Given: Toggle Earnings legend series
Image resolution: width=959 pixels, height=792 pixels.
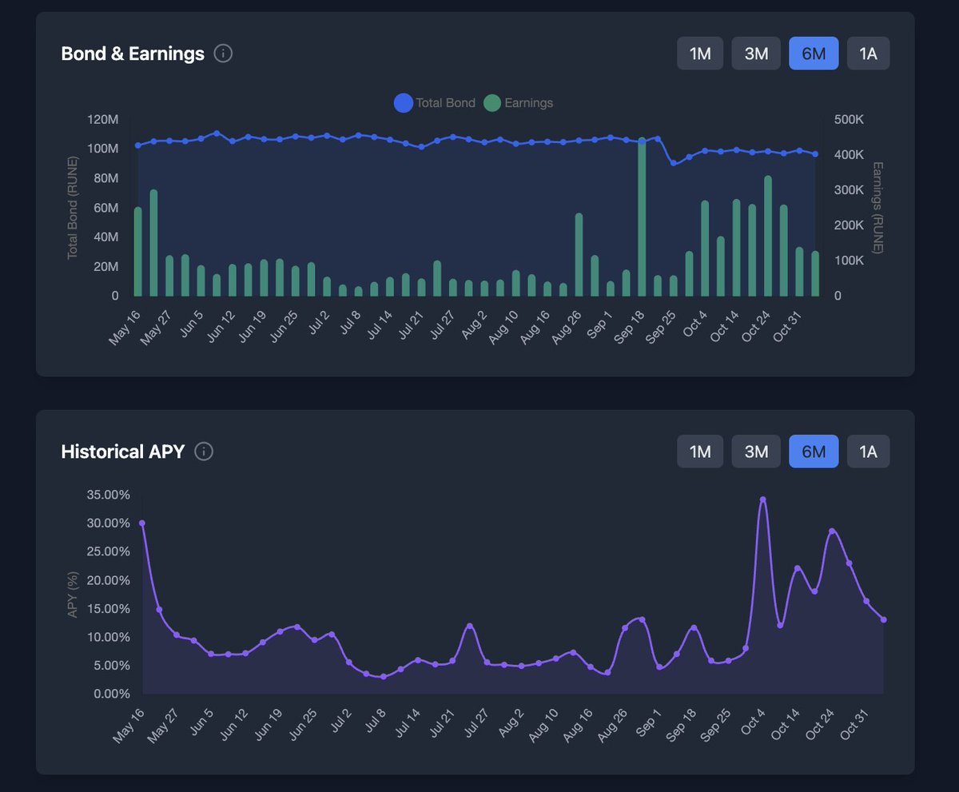Looking at the screenshot, I should tap(519, 103).
